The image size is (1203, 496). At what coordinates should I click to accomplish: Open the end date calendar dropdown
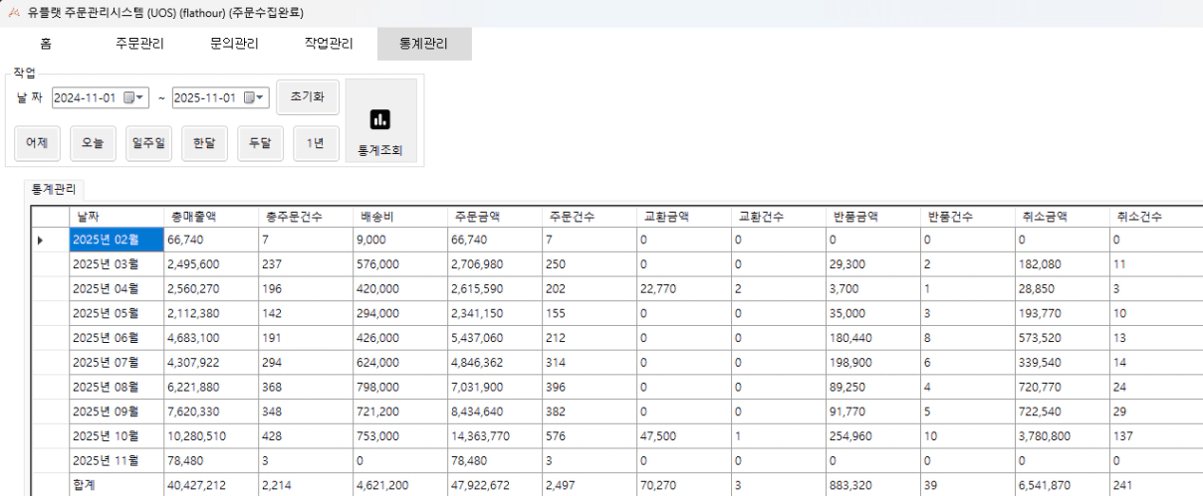point(256,97)
